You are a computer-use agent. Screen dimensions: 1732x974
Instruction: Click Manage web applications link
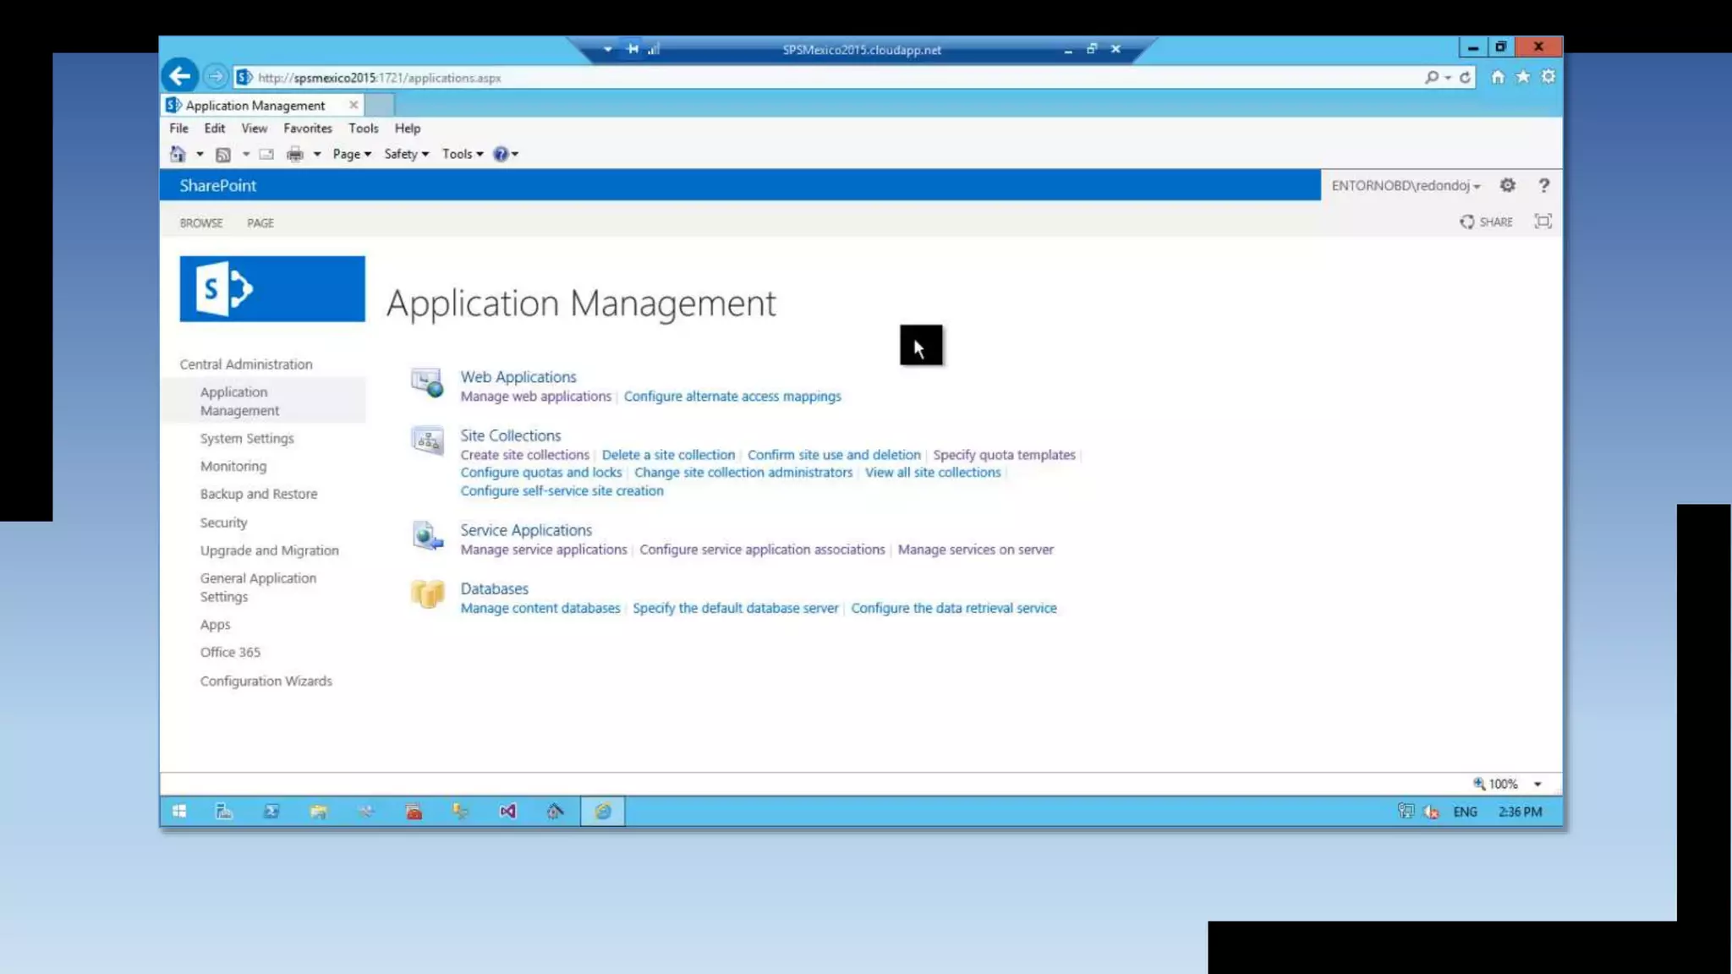pyautogui.click(x=535, y=397)
